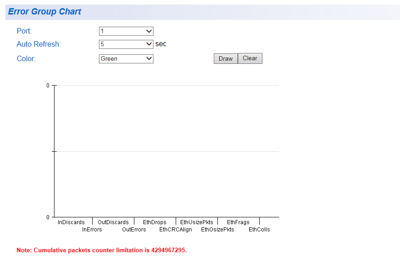Screen dimensions: 404x269
Task: Click the EthUsizePkts axis label
Action: click(197, 222)
